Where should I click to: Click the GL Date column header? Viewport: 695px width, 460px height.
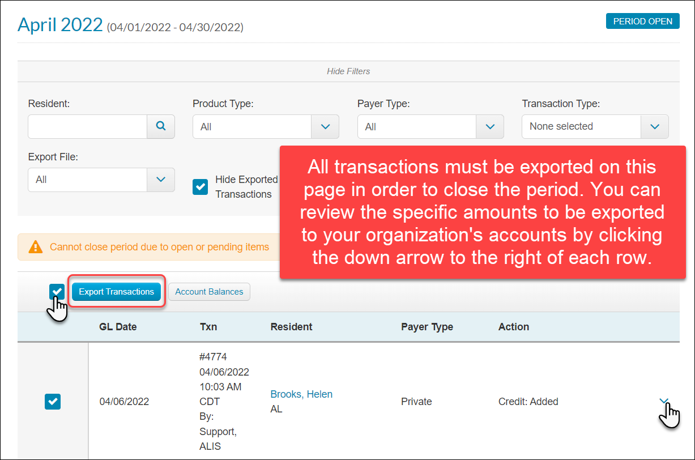pos(118,327)
